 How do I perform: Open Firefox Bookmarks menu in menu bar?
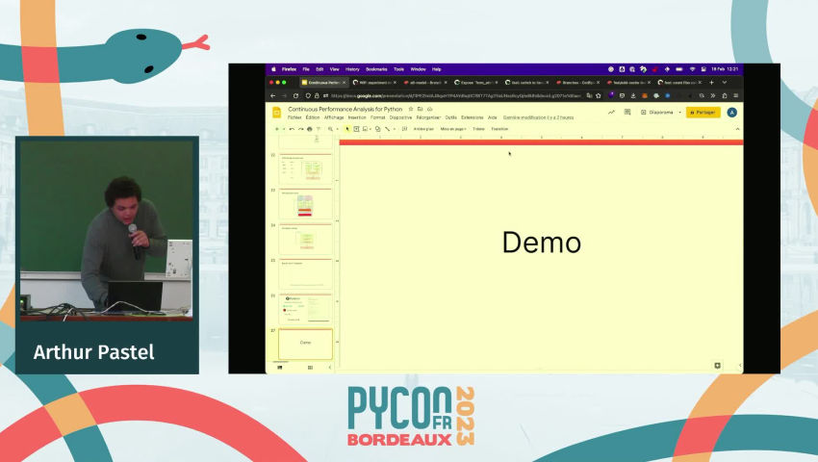point(376,69)
